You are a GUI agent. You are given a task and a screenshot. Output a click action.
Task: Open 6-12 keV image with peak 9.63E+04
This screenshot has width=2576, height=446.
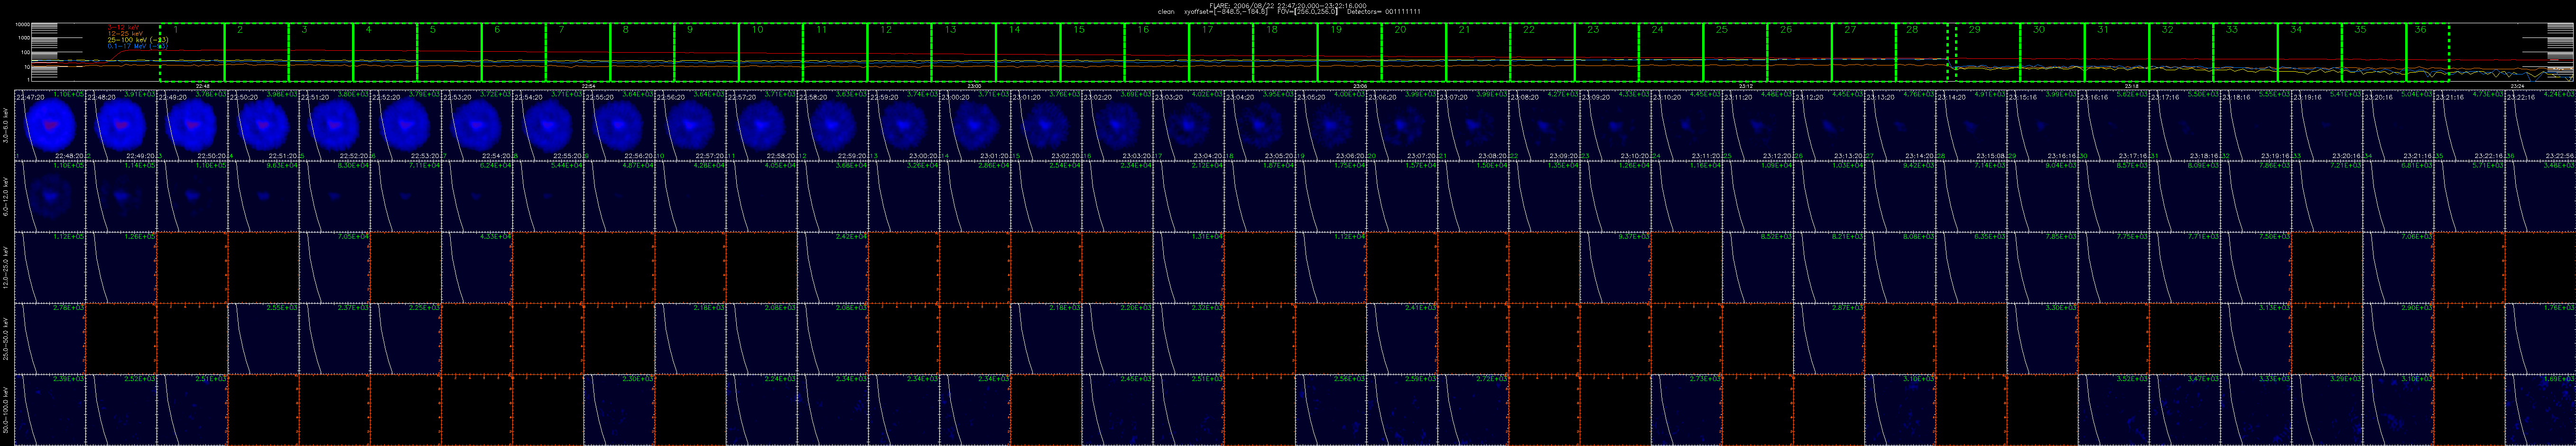tap(263, 196)
